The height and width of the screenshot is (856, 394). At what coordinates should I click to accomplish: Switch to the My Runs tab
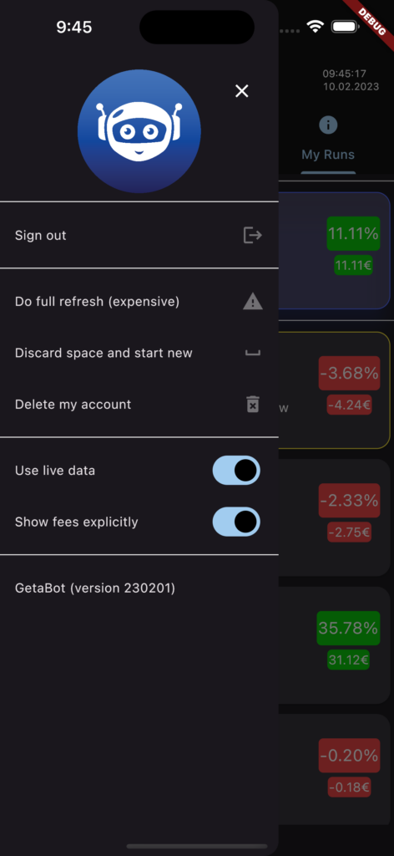pyautogui.click(x=328, y=155)
